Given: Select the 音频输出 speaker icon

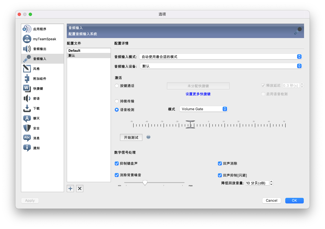Looking at the screenshot, I should 27,49.
